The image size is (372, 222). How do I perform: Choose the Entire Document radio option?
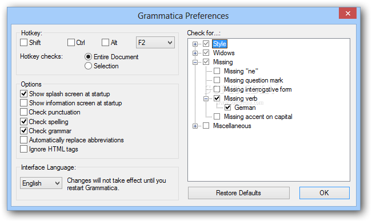pyautogui.click(x=88, y=57)
